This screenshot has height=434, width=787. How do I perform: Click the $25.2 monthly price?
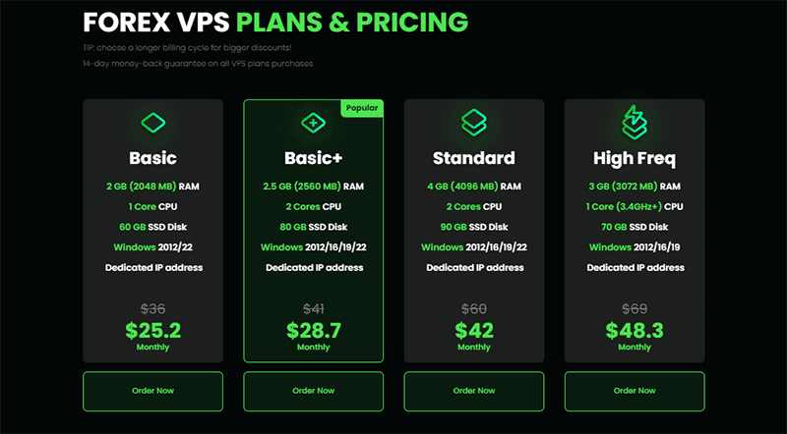click(152, 330)
